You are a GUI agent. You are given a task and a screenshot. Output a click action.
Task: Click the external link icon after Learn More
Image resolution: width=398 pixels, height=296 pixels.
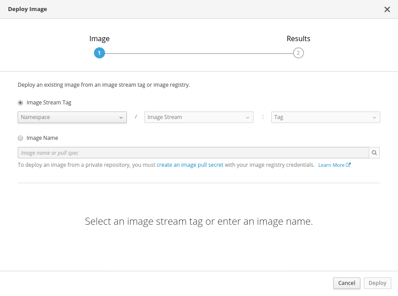pos(349,165)
